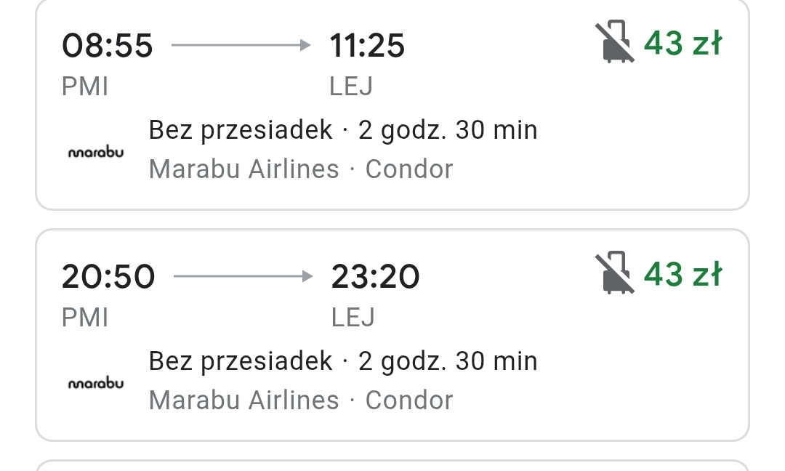Click '2 godz. 30 min' on the evening flight
Image resolution: width=785 pixels, height=471 pixels.
[x=448, y=362]
